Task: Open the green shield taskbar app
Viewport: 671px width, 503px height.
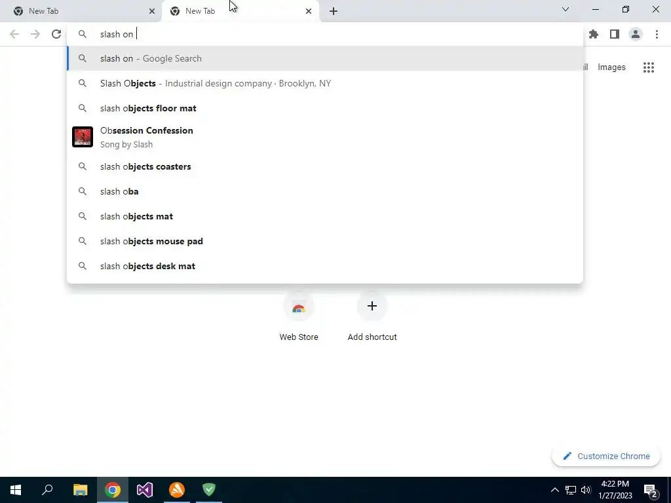Action: [209, 490]
